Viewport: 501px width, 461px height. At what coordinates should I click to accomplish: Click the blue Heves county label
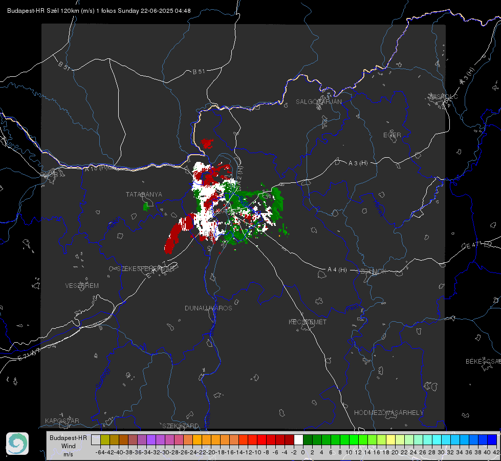(379, 208)
